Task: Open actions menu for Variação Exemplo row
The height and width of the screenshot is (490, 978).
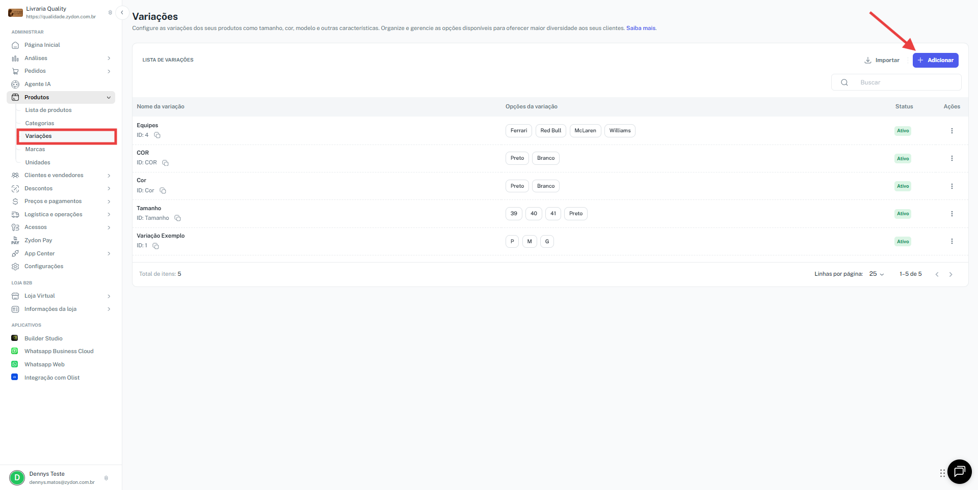Action: pos(951,241)
